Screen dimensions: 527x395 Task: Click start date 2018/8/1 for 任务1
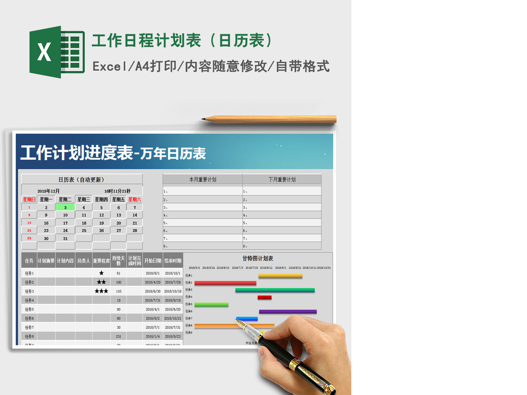(x=153, y=273)
